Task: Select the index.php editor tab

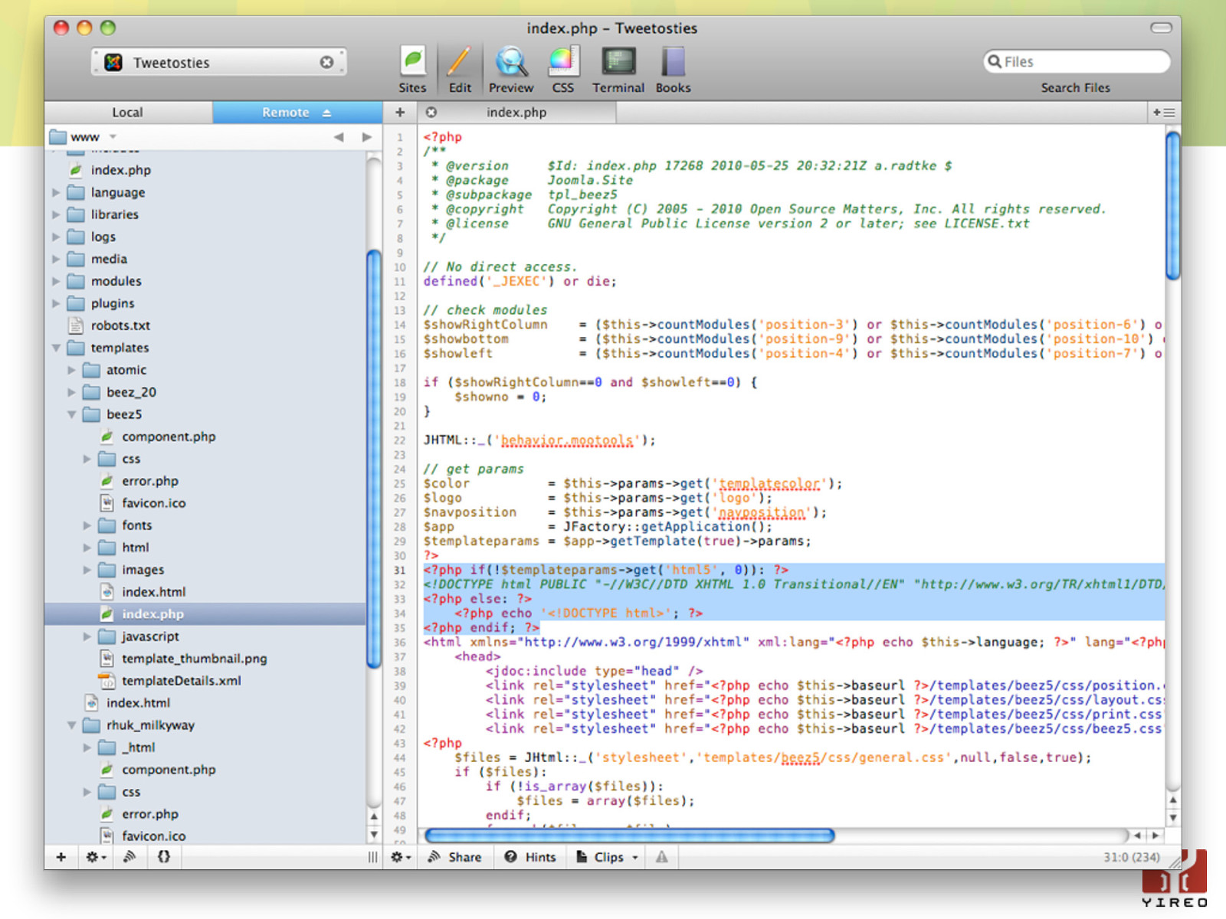Action: tap(516, 112)
